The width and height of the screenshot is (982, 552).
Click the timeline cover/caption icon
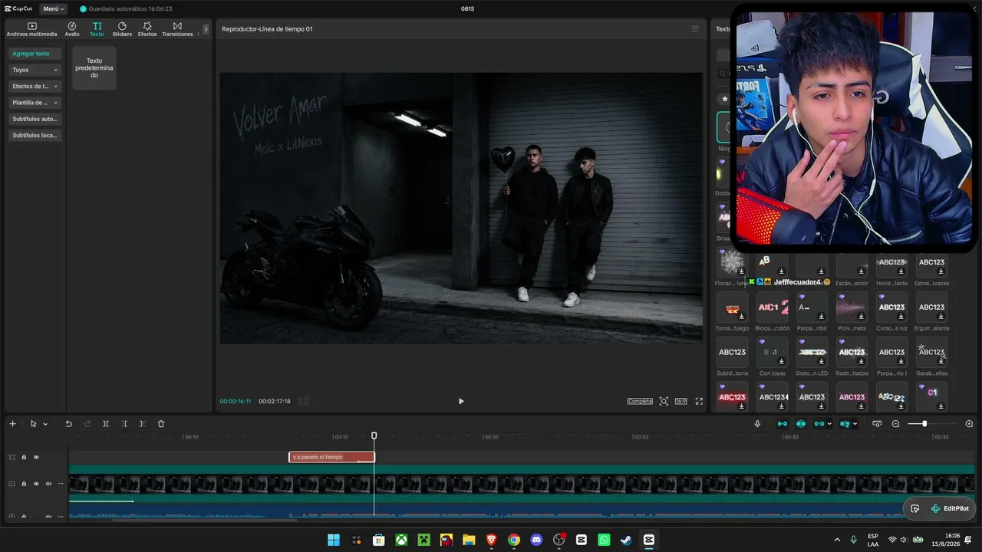877,424
